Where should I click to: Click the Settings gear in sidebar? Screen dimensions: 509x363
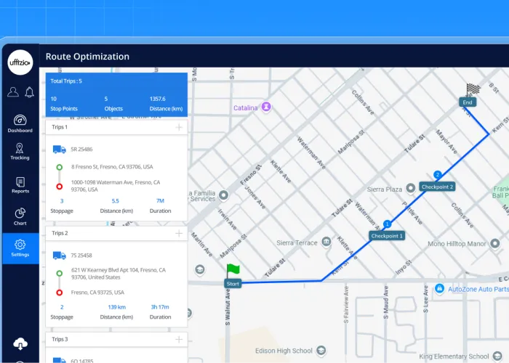click(x=20, y=248)
